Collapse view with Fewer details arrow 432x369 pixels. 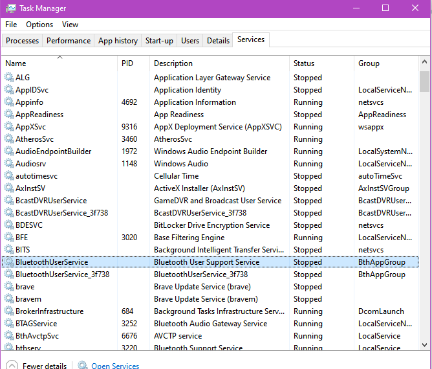[11, 366]
